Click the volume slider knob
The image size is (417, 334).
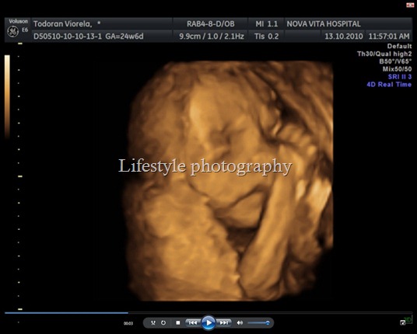[268, 323]
